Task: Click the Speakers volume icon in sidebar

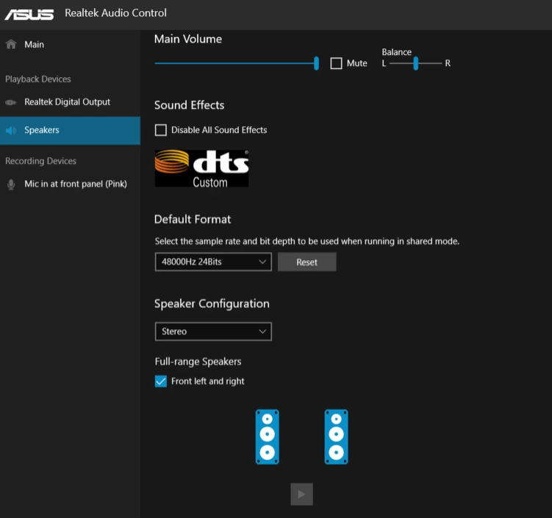Action: point(11,131)
